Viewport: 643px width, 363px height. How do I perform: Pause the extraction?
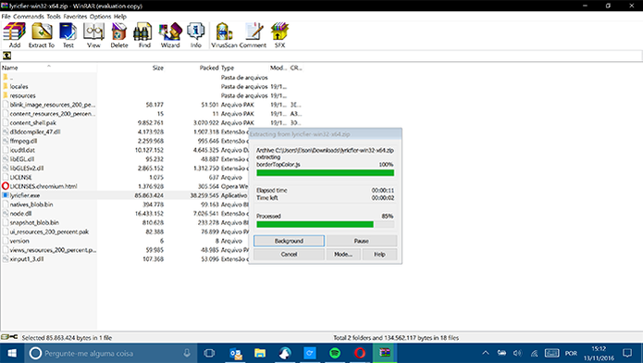click(x=361, y=241)
